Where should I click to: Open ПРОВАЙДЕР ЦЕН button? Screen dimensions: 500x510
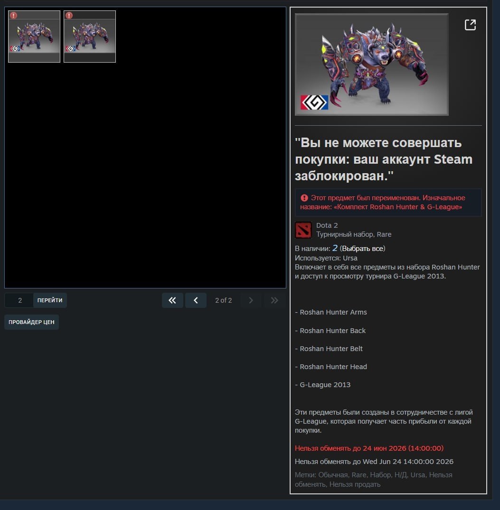pos(31,322)
